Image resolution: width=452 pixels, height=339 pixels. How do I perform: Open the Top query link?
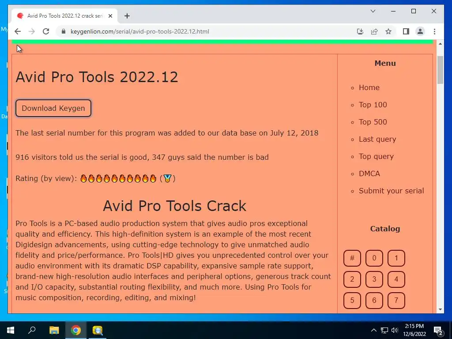pyautogui.click(x=376, y=157)
